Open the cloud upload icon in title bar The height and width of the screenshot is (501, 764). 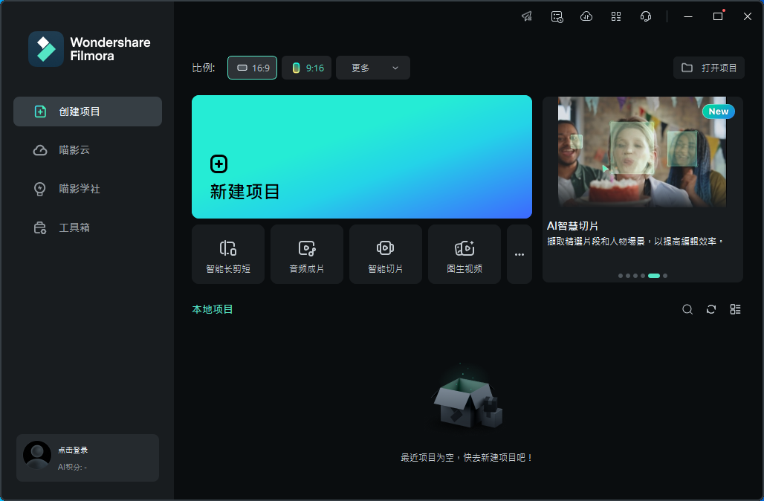[586, 16]
